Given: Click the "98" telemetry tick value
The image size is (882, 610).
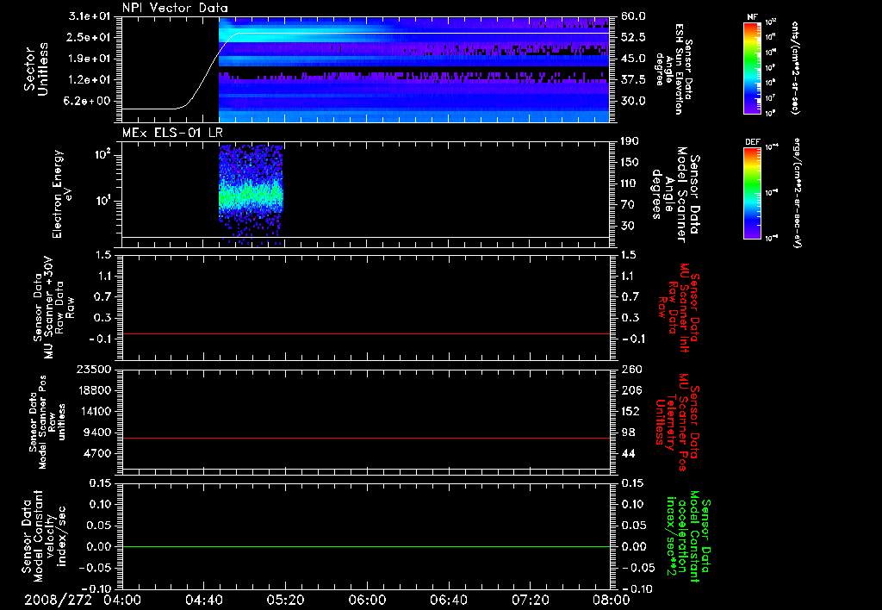Looking at the screenshot, I should pyautogui.click(x=628, y=433).
